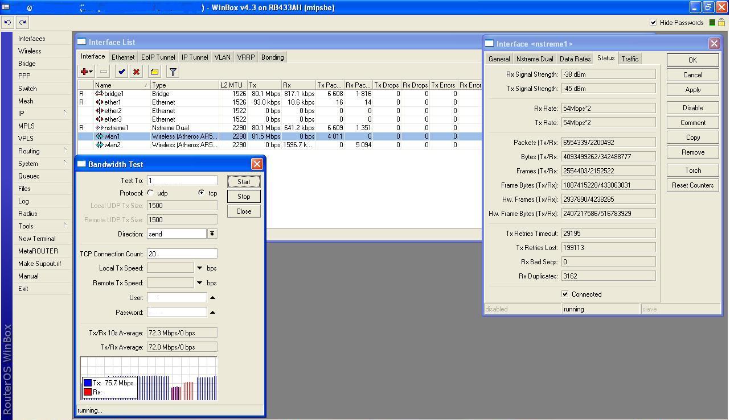Sort by the L2 MTU column header
Viewport: 730px width, 420px height.
click(233, 85)
